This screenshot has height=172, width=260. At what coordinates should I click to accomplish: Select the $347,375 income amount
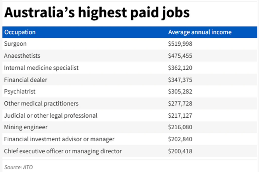[180, 80]
